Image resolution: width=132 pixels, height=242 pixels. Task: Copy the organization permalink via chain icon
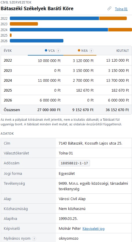click(109, 9)
